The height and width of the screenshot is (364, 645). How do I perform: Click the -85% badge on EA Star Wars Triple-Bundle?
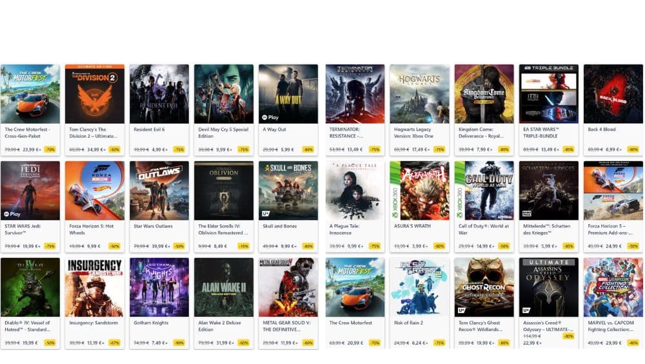(568, 149)
